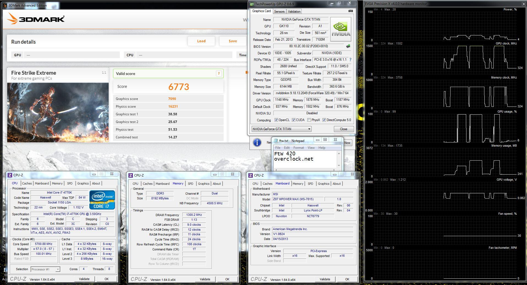Click the overall score 6773
527x285 pixels.
pyautogui.click(x=179, y=87)
